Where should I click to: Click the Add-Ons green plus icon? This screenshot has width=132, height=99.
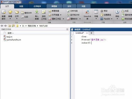(123, 19)
